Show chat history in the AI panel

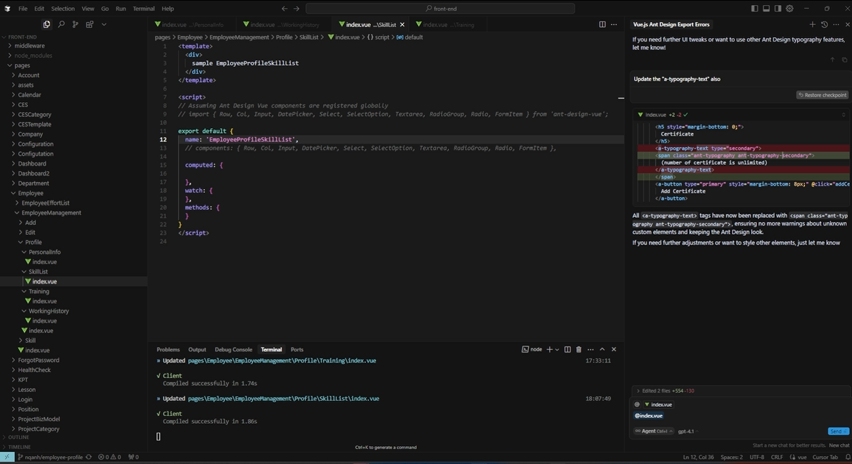pyautogui.click(x=824, y=24)
